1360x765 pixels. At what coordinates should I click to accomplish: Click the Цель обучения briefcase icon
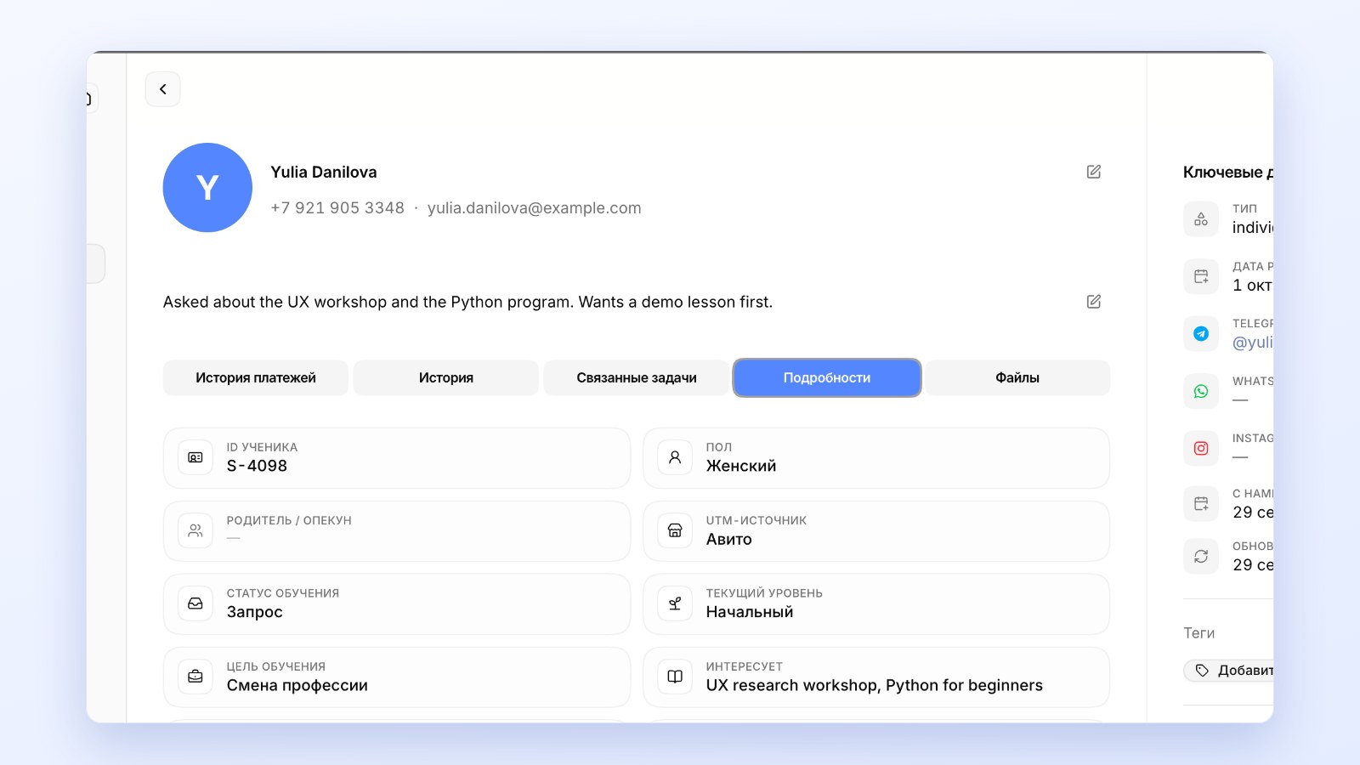pos(195,677)
